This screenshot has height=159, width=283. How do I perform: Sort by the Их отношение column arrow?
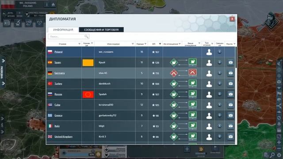click(180, 44)
